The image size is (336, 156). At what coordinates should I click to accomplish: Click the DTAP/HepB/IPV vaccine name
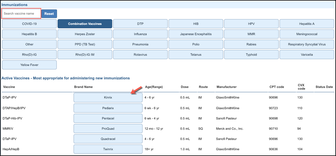(x=14, y=108)
